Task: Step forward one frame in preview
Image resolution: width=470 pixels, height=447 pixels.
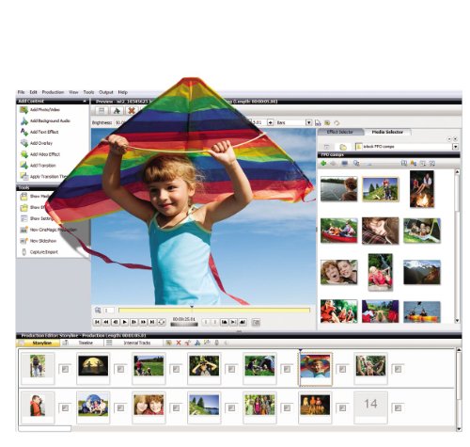Action: tap(133, 322)
